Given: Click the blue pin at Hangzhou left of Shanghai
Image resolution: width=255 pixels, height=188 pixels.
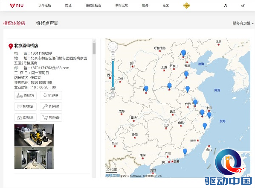Looking at the screenshot, I should click(202, 113).
